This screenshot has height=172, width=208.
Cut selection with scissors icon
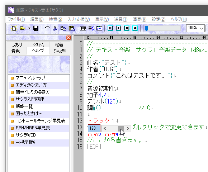(x=55, y=28)
